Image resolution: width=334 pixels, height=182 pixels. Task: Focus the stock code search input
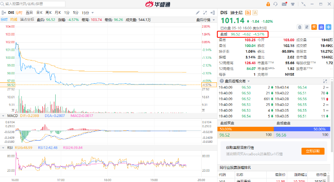(33, 4)
